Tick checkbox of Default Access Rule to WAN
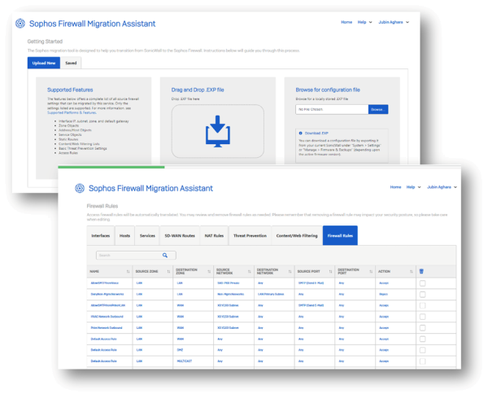The width and height of the screenshot is (488, 394). point(422,339)
